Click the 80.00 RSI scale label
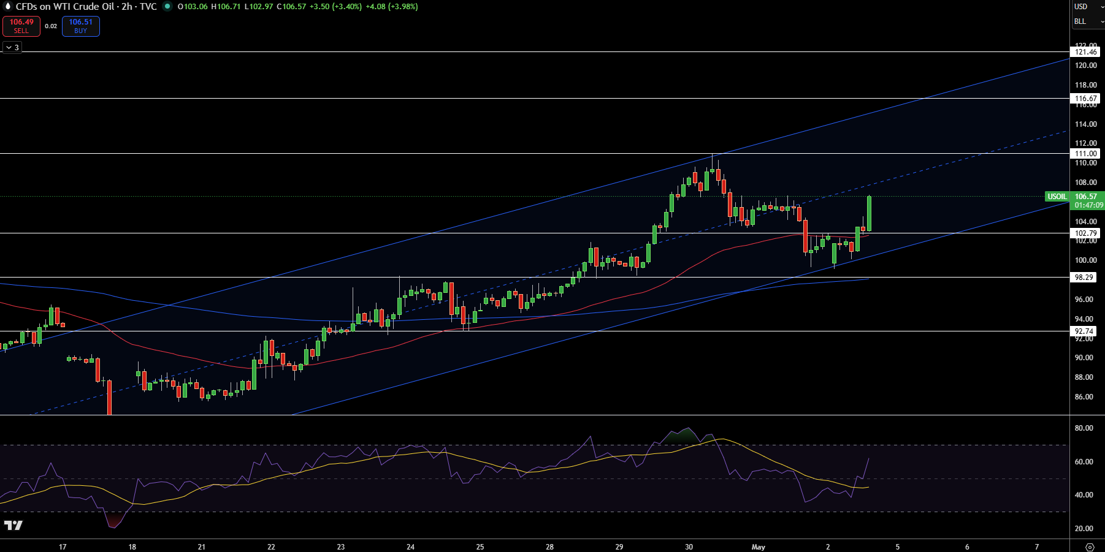Screen dimensions: 1105x552 click(x=1084, y=428)
